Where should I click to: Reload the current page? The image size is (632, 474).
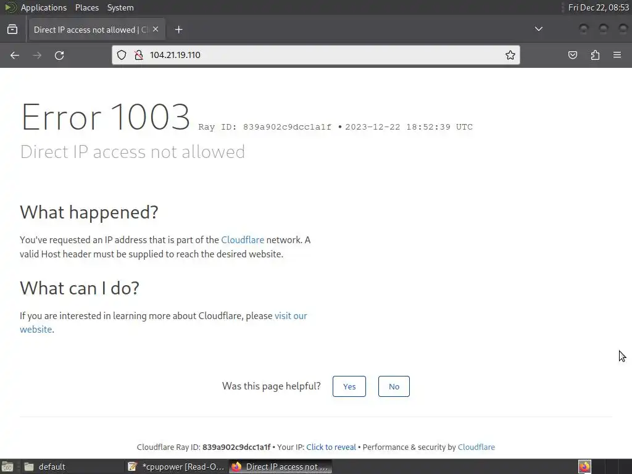(x=59, y=55)
